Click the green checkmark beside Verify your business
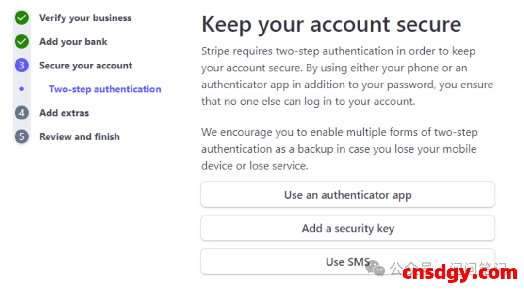This screenshot has height=290, width=524. click(21, 18)
